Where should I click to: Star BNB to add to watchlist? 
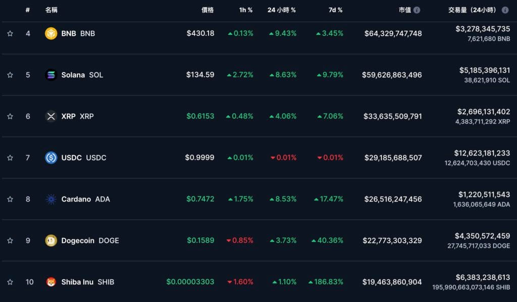click(10, 33)
